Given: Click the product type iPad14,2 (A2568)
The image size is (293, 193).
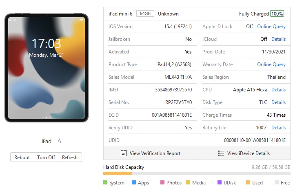Looking at the screenshot, I should (174, 64).
